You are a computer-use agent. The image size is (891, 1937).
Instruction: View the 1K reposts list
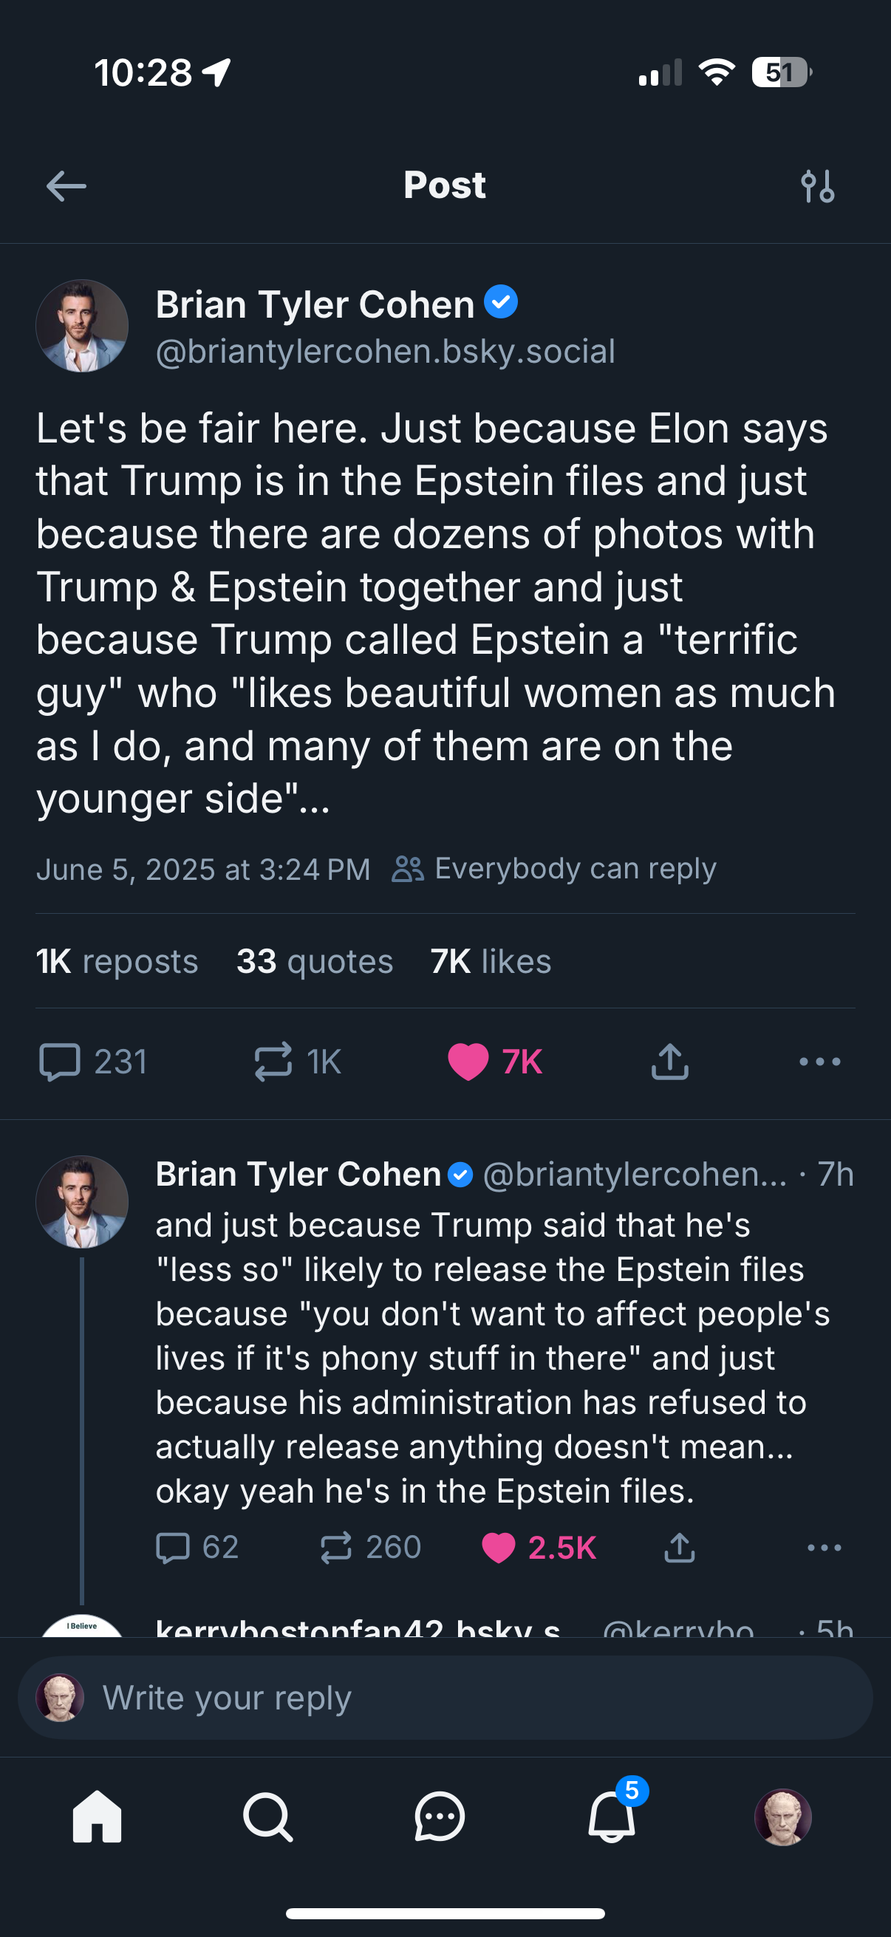tap(117, 961)
